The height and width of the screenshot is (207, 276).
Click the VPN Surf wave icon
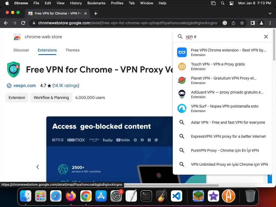coord(182,108)
